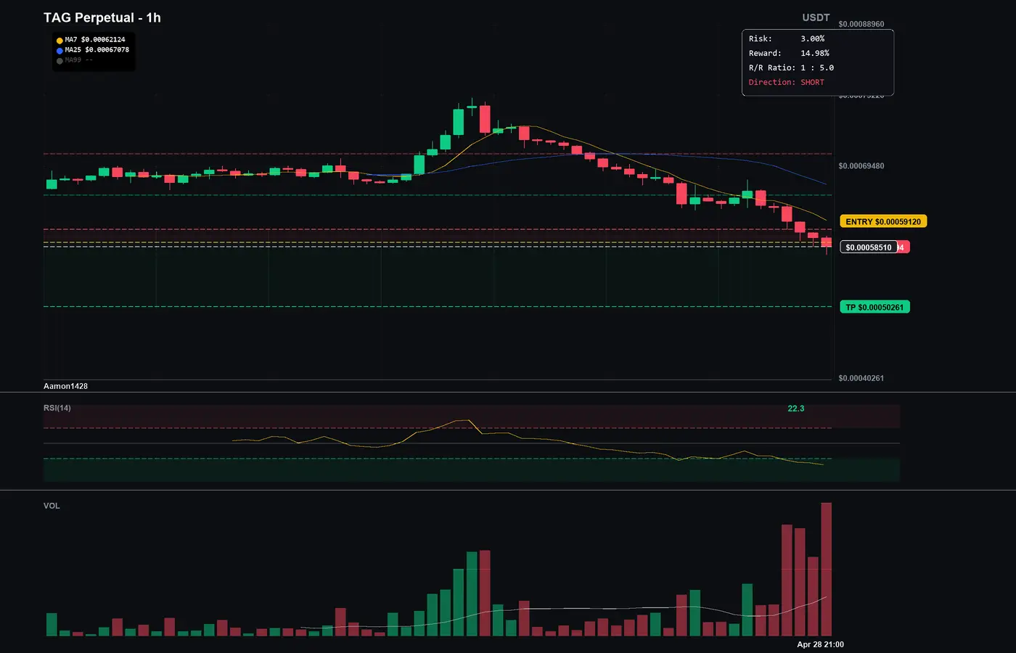Viewport: 1016px width, 653px height.
Task: Select the white $0.00058510 current price tag
Action: tap(869, 247)
